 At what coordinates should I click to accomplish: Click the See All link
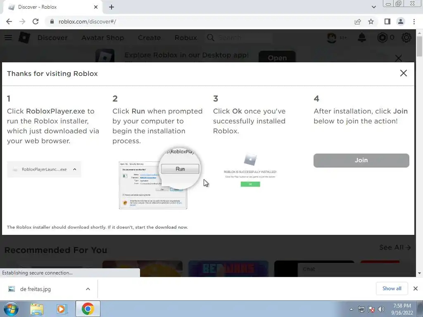395,248
